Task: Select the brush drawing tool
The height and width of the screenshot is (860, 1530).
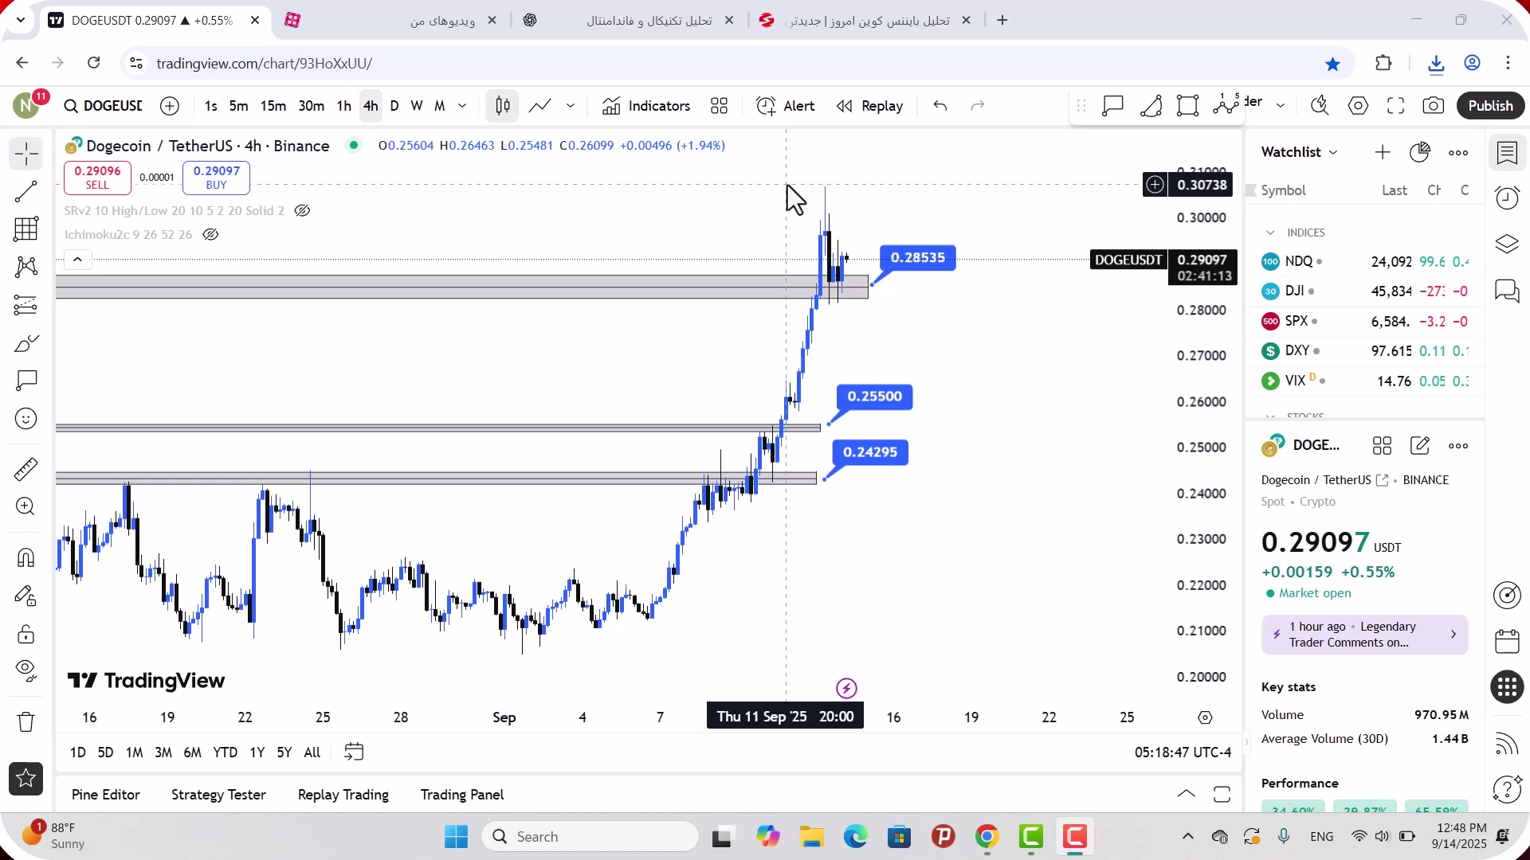Action: (x=26, y=343)
